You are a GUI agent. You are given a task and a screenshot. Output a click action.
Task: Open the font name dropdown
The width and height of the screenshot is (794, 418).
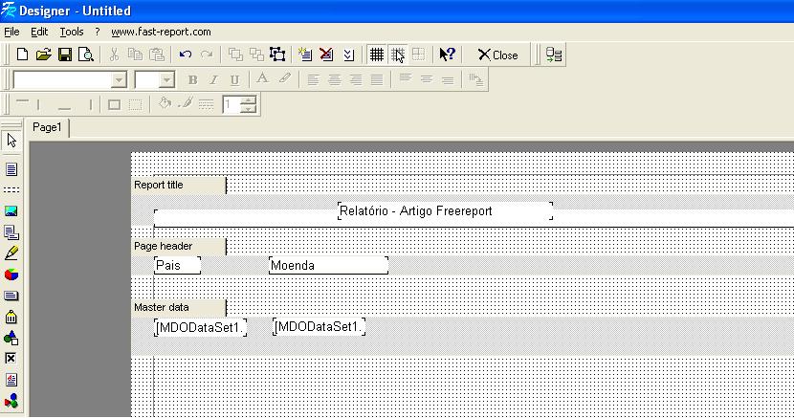coord(119,80)
